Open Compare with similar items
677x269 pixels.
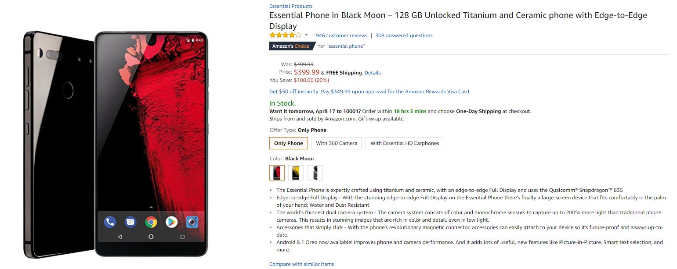[301, 264]
